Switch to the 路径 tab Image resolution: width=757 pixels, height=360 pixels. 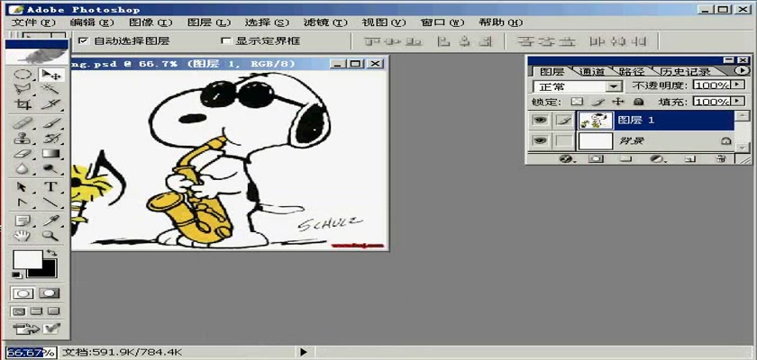[x=632, y=72]
